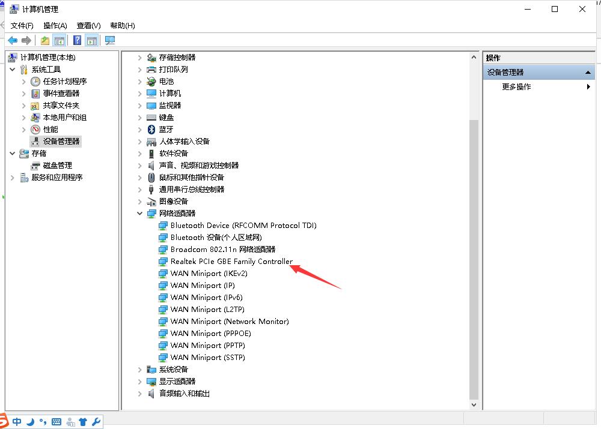Toggle the console tree pane toolbar icon
Viewport: 601px width, 429px height.
(59, 40)
